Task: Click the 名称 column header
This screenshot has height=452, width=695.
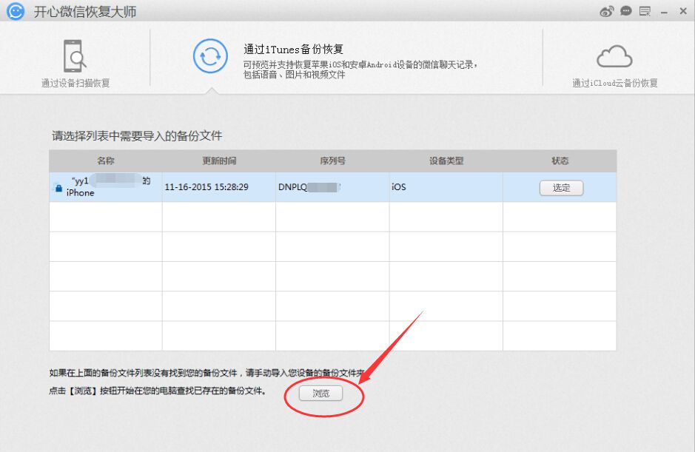Action: tap(106, 161)
